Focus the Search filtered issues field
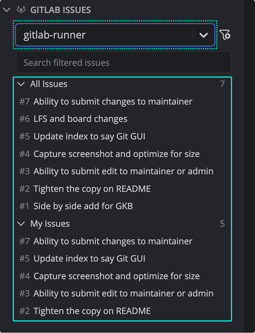255x333 pixels. pos(123,63)
